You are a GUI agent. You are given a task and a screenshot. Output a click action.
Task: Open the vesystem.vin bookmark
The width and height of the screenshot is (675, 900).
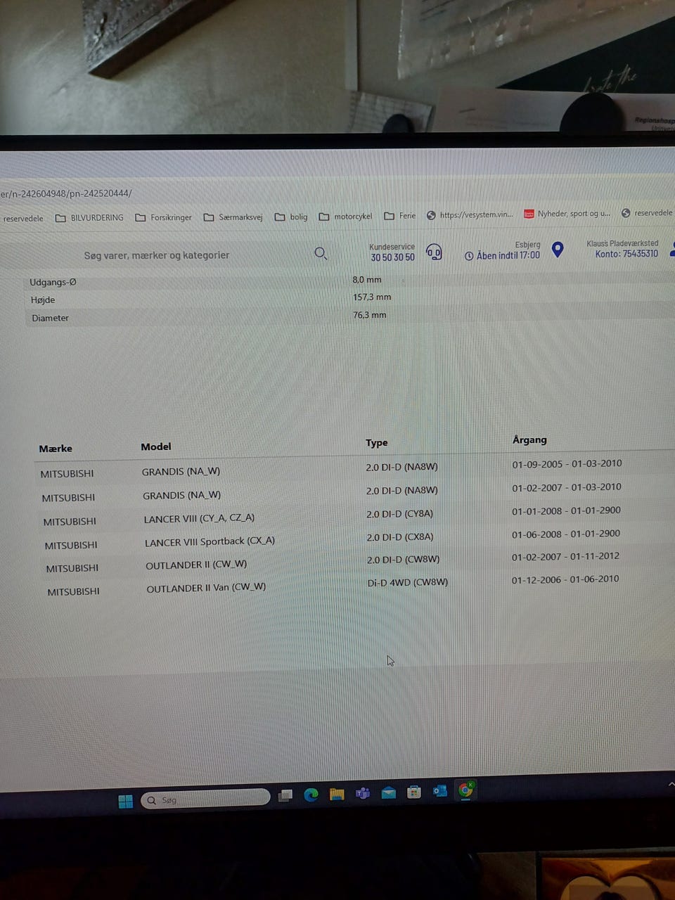click(x=470, y=215)
